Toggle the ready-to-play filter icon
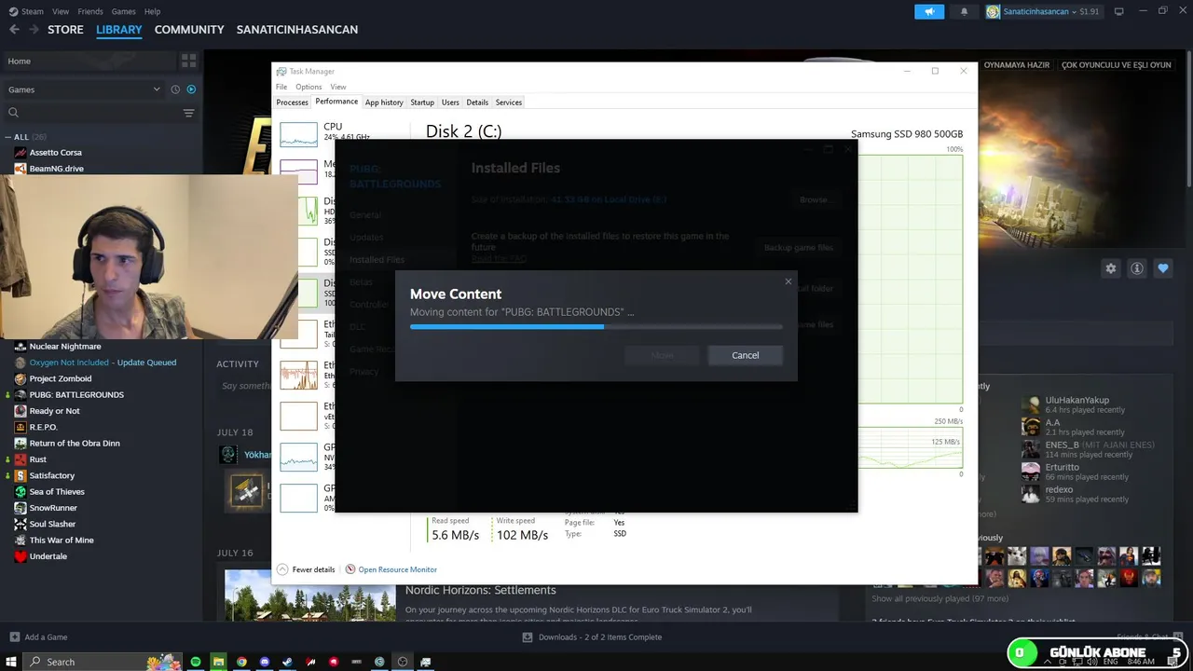Screen dimensions: 1193x671 [191, 89]
